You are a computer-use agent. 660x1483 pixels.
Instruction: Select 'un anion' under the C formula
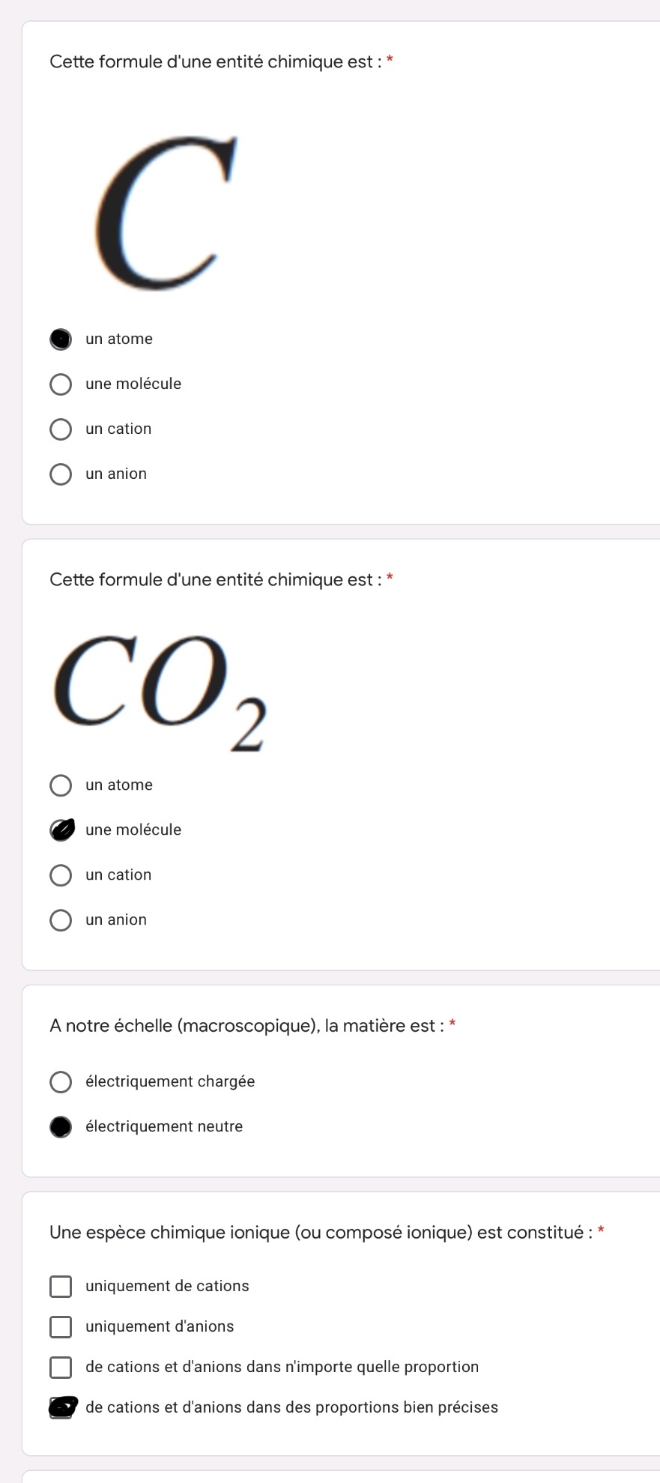click(61, 474)
